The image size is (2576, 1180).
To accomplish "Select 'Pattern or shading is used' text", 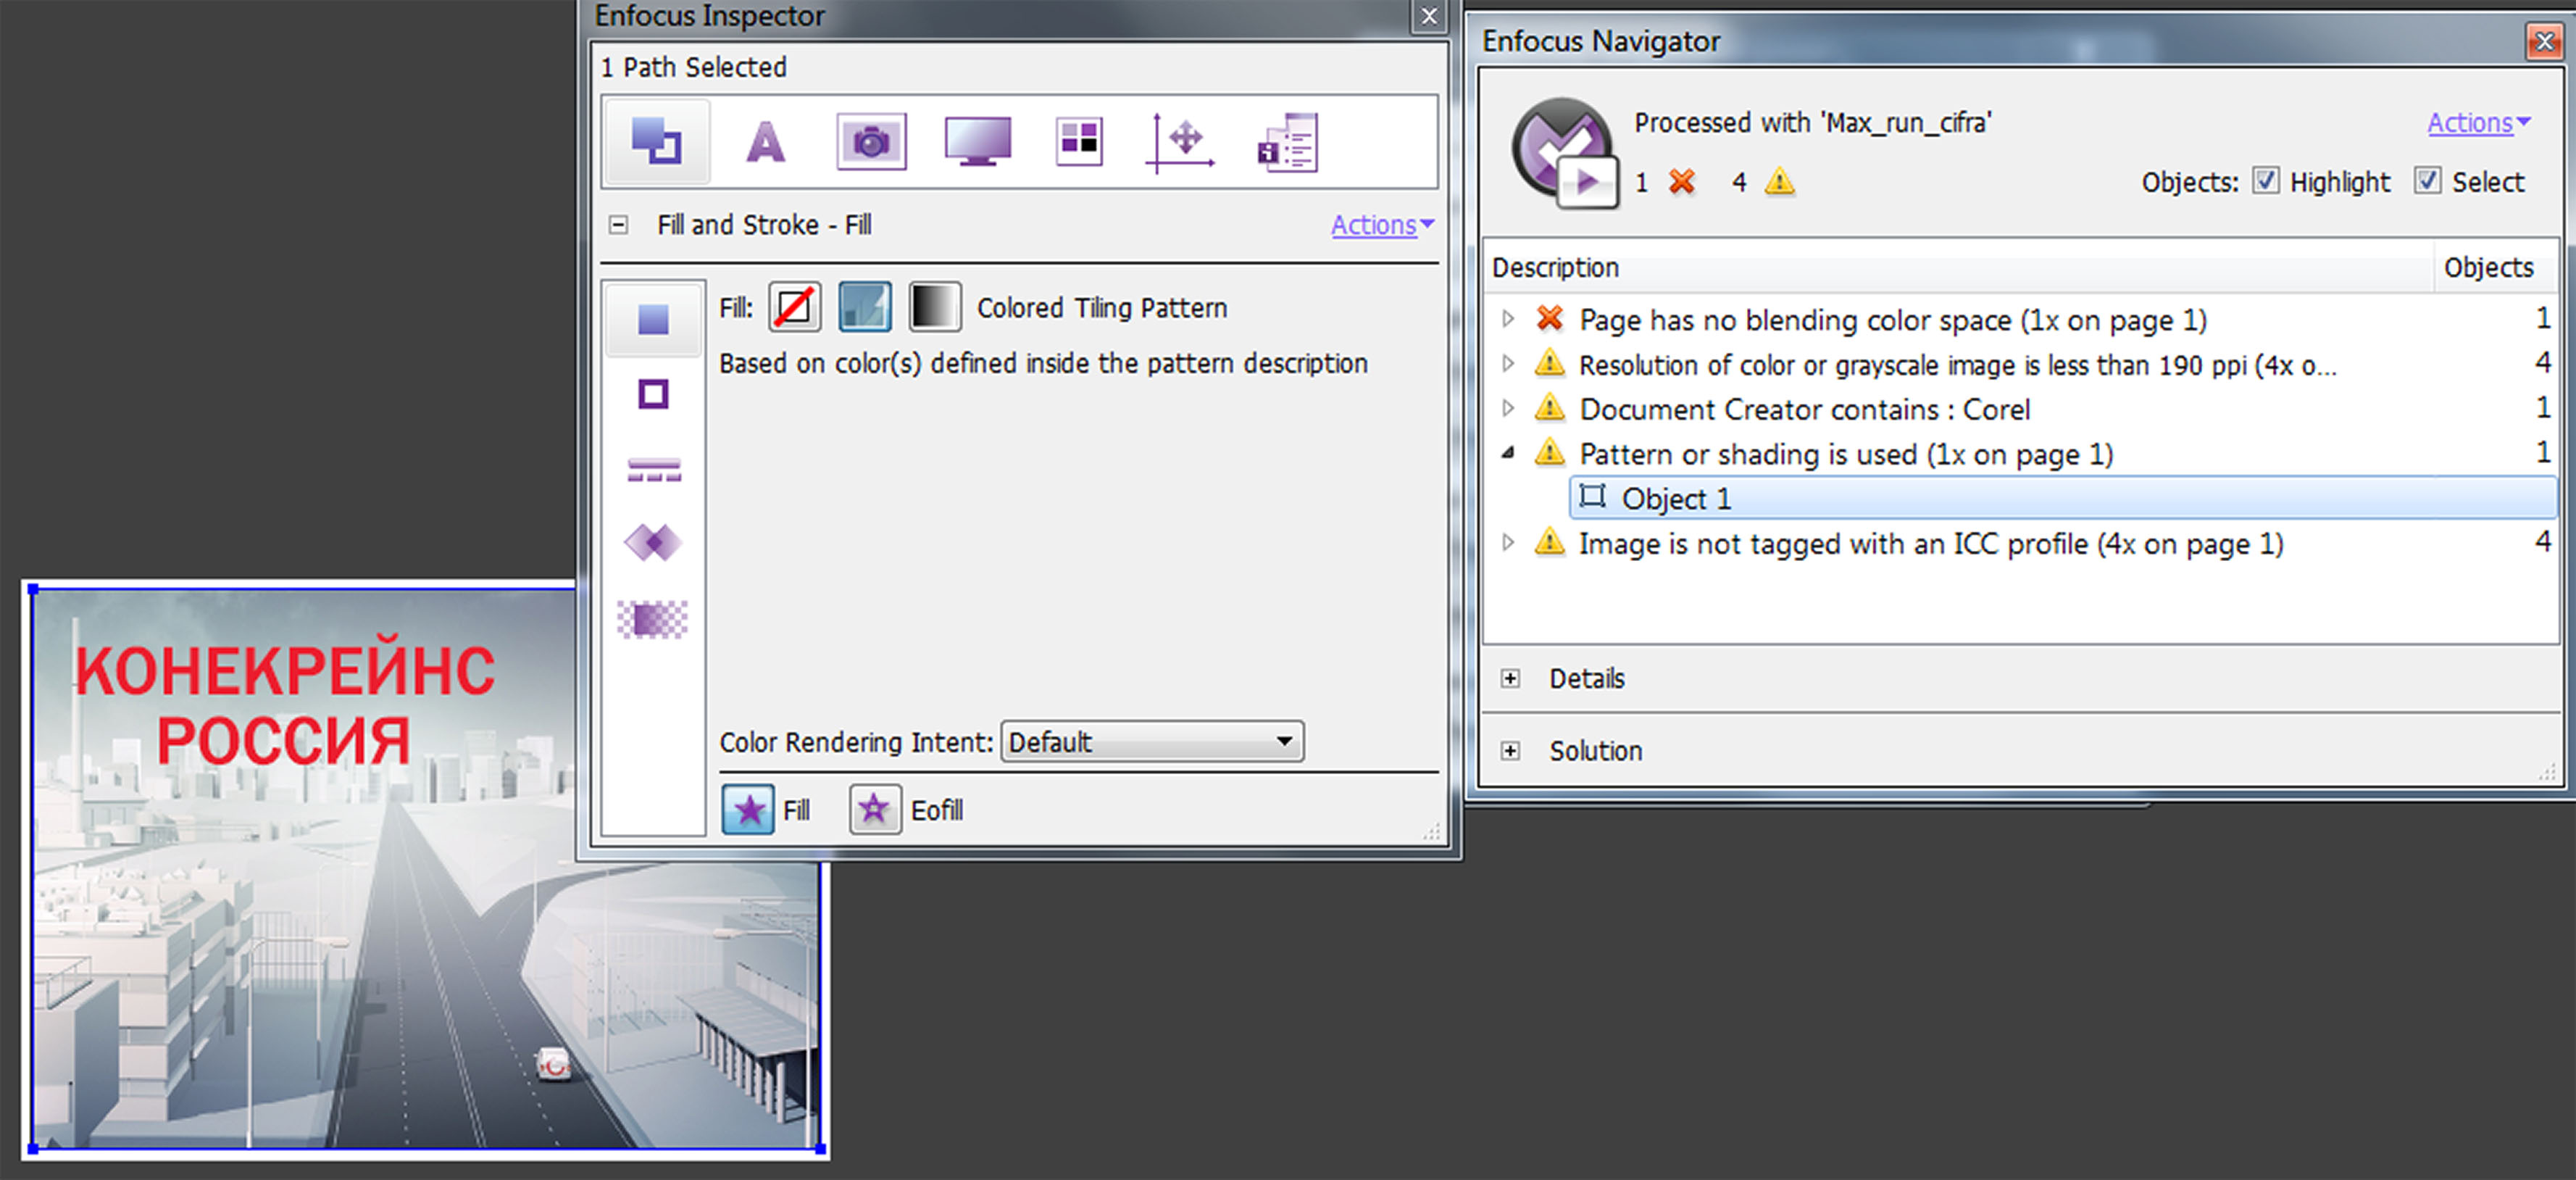I will (x=1847, y=454).
